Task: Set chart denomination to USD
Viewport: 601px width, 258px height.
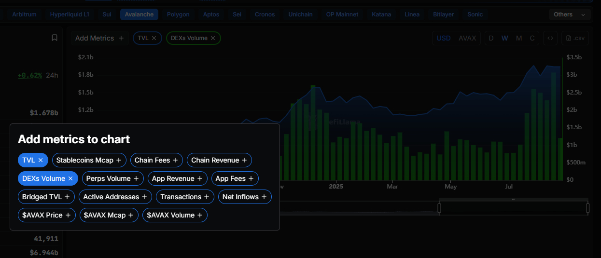Action: [x=444, y=38]
